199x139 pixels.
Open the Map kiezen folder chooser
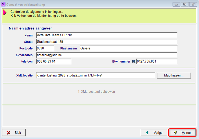click(x=174, y=75)
